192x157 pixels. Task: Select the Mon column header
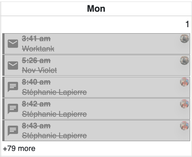(96, 9)
